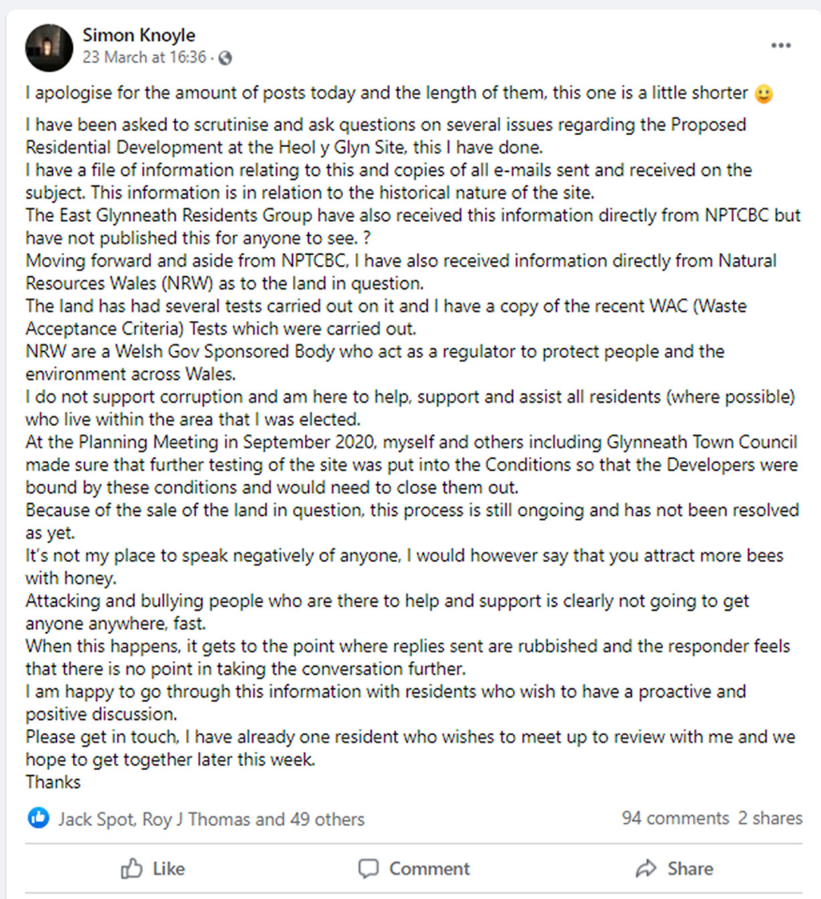This screenshot has width=821, height=899.
Task: Click the Share arrow icon
Action: 646,868
